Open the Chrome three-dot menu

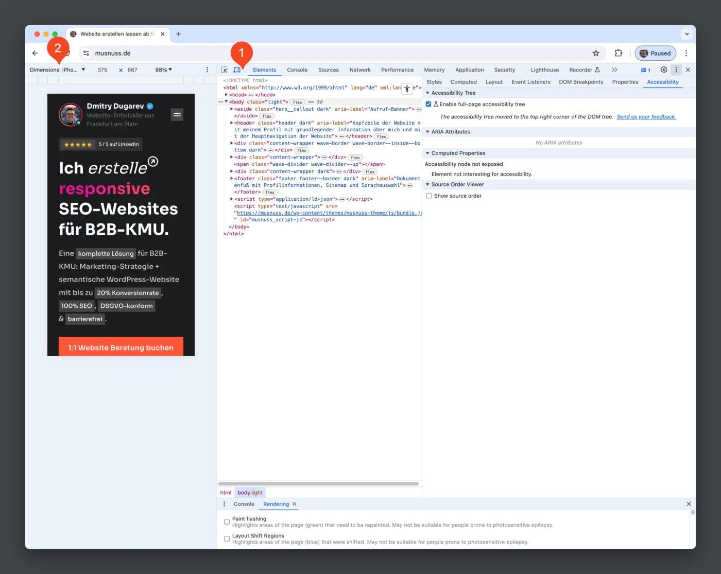click(x=686, y=53)
